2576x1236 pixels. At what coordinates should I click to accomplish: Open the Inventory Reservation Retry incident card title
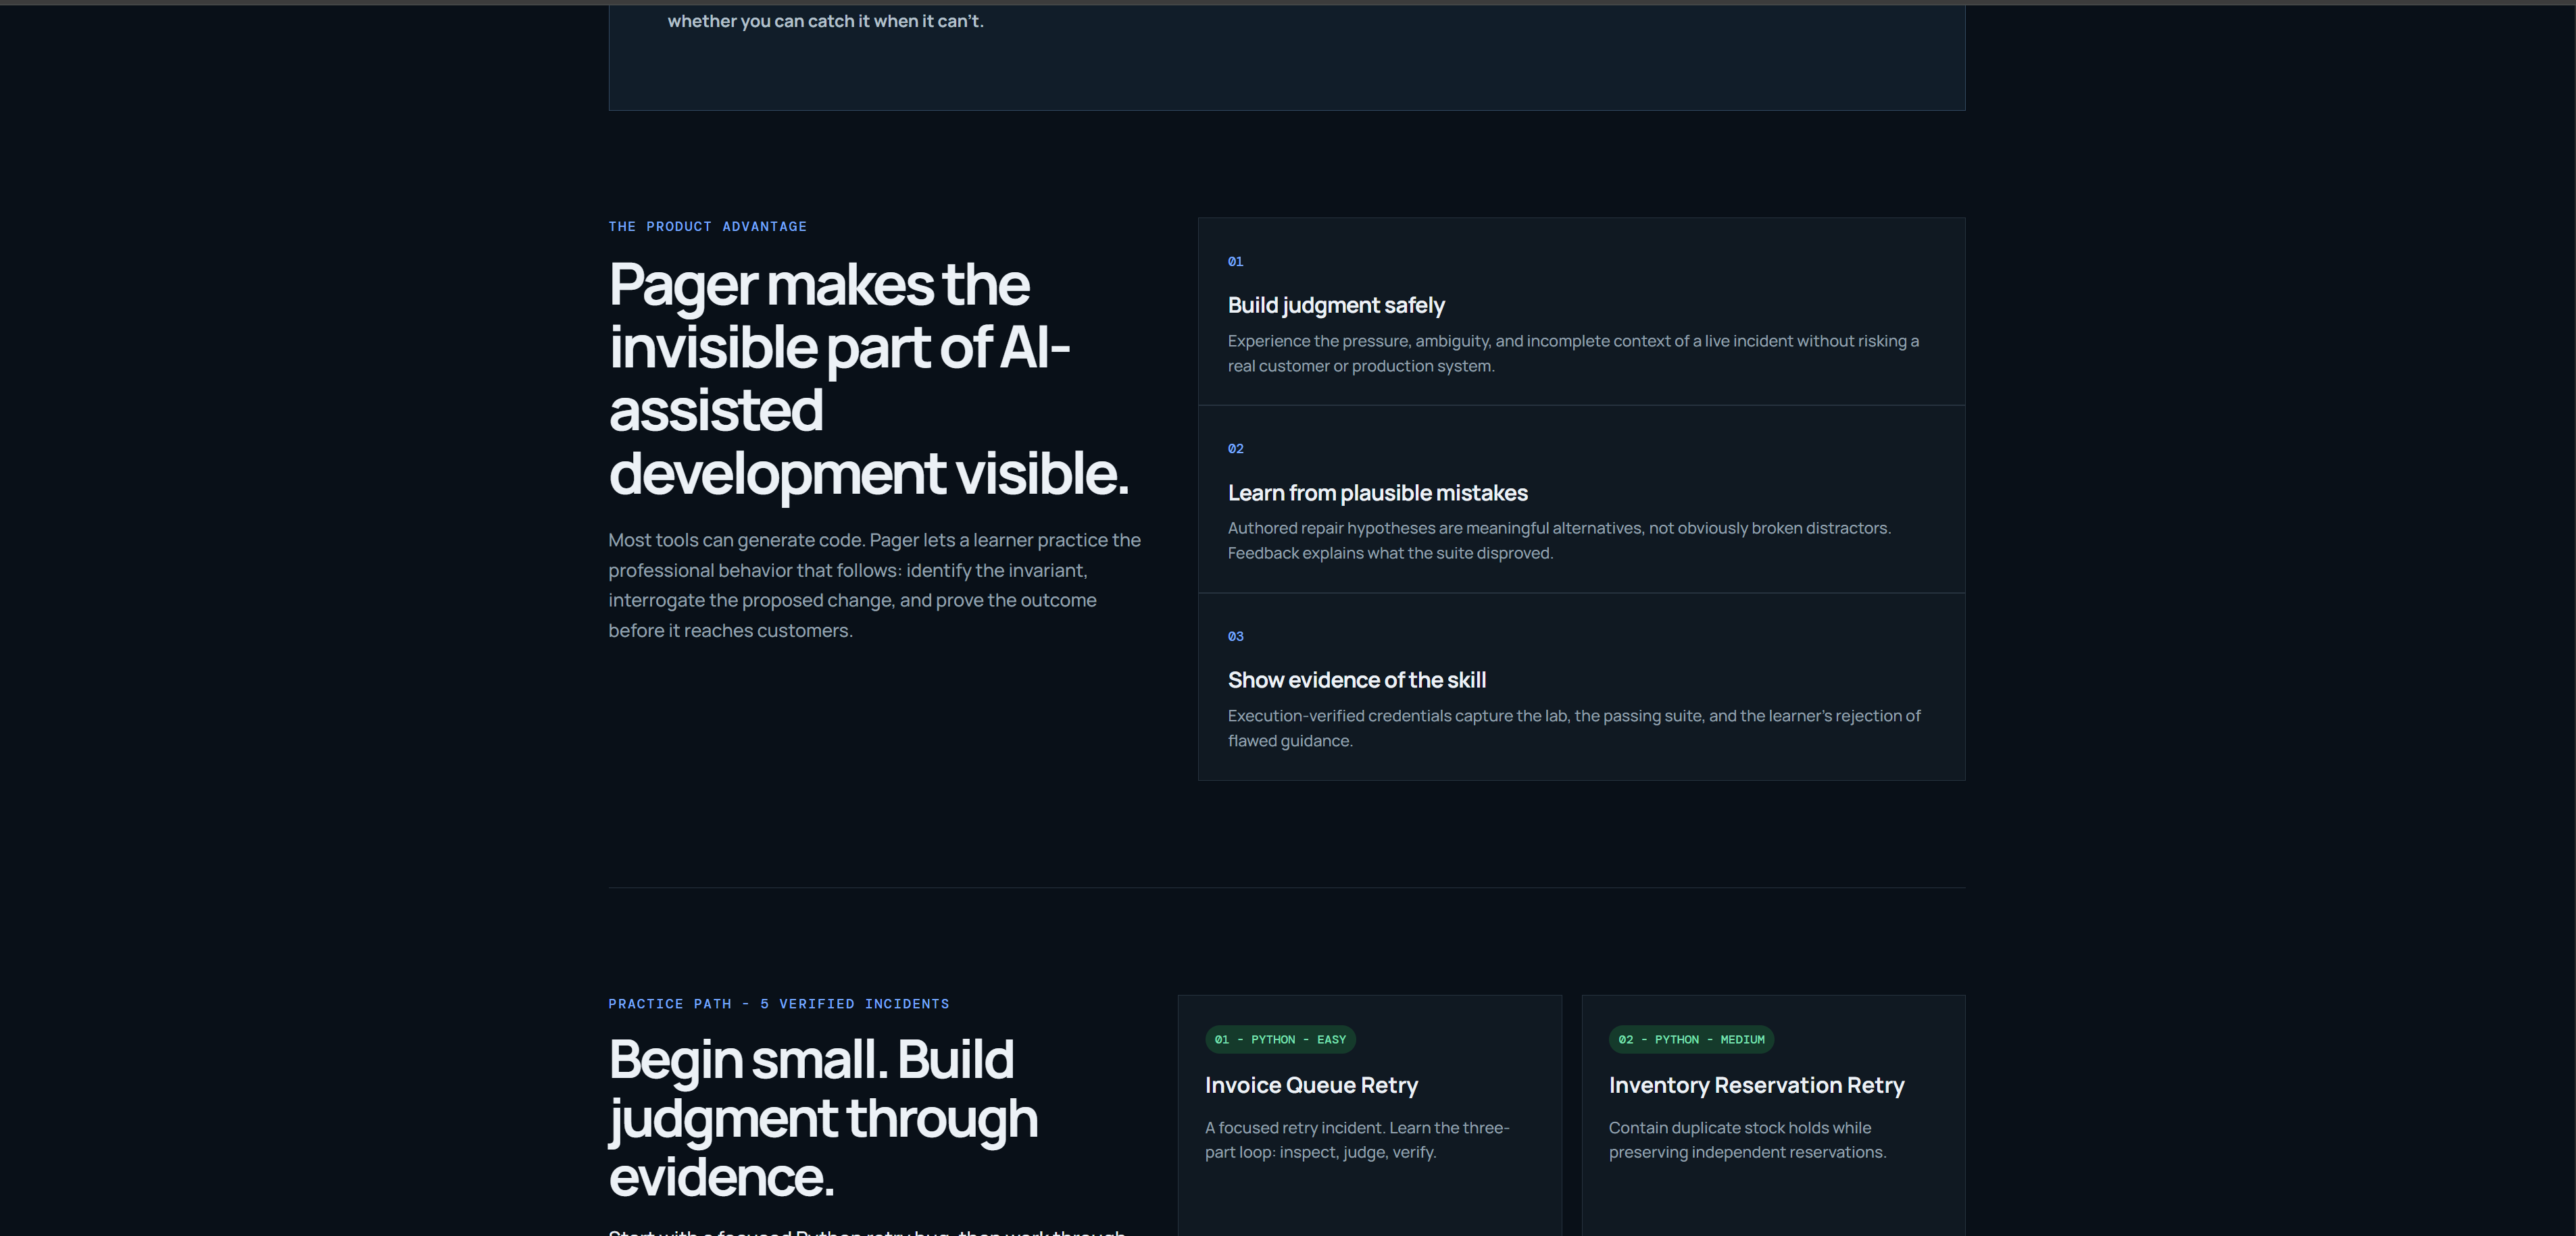(x=1756, y=1085)
